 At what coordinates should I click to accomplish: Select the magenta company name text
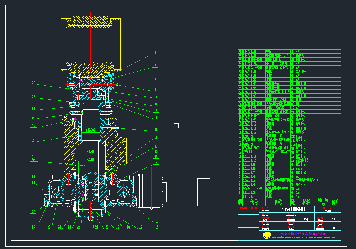pyautogui.click(x=303, y=233)
